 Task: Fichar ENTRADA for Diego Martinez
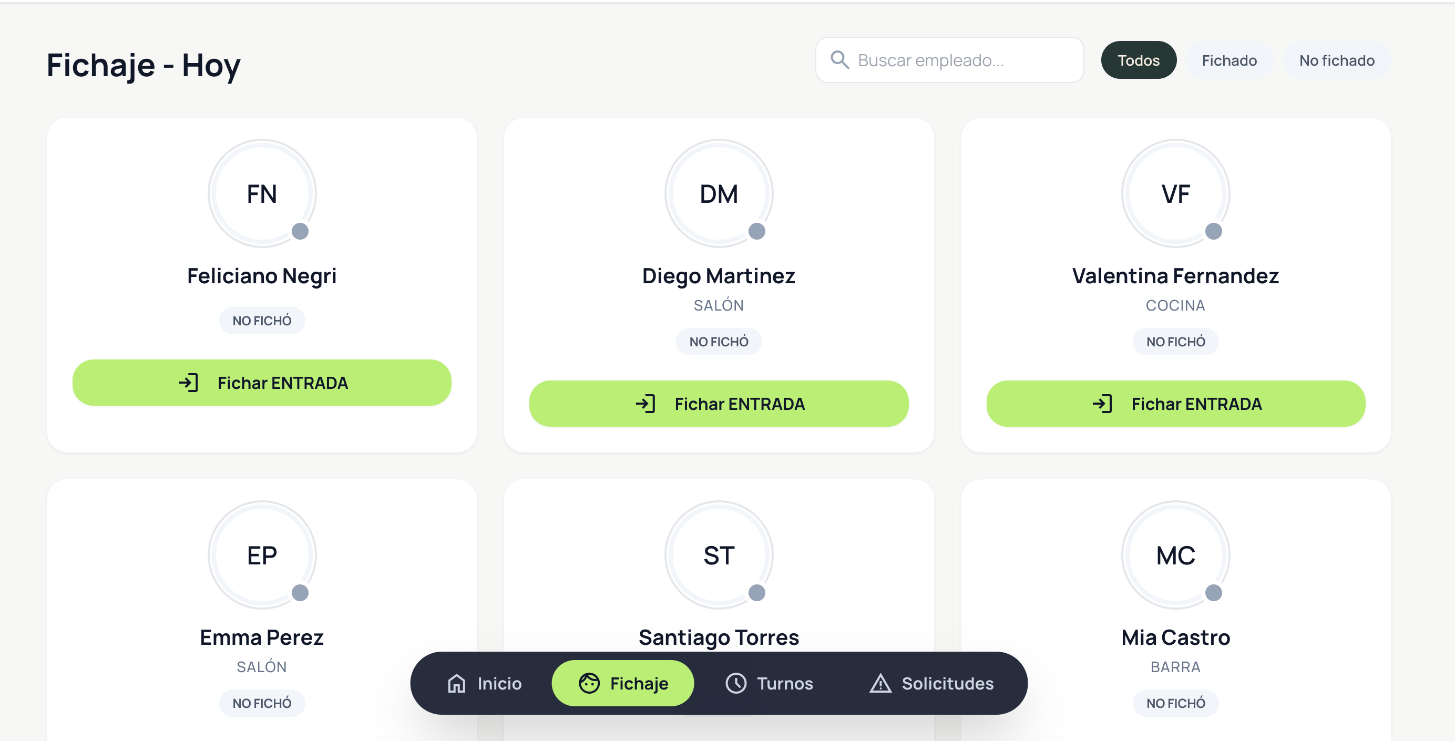click(719, 404)
